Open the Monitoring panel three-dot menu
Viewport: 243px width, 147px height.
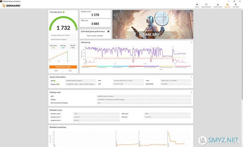click(191, 42)
